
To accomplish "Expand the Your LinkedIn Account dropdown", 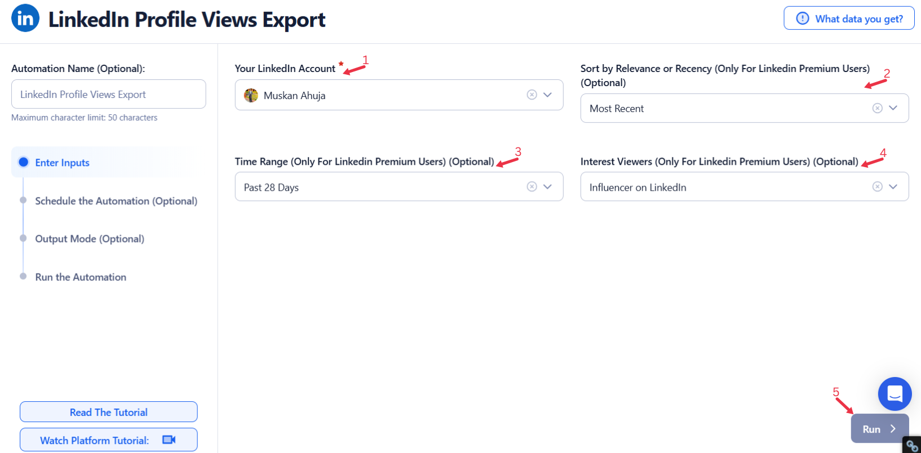I will 547,95.
